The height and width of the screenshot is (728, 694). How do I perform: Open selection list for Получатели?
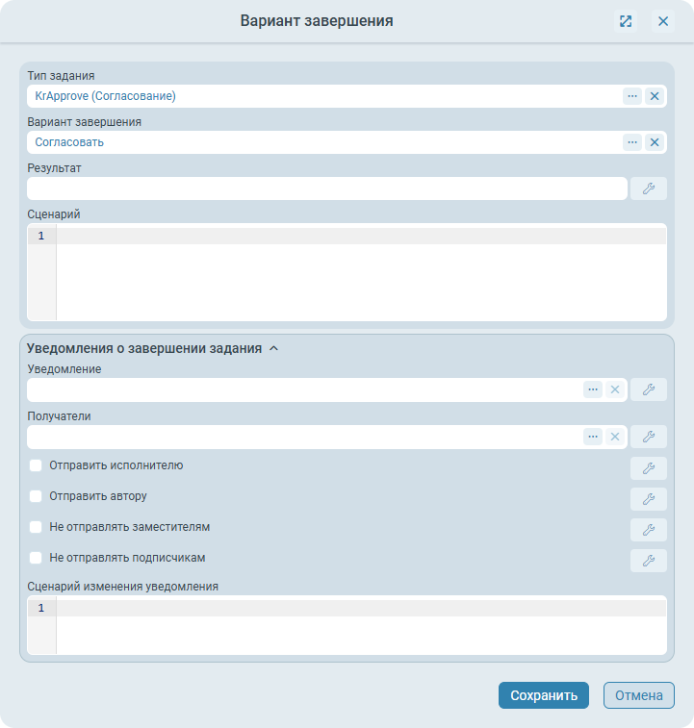tap(593, 437)
